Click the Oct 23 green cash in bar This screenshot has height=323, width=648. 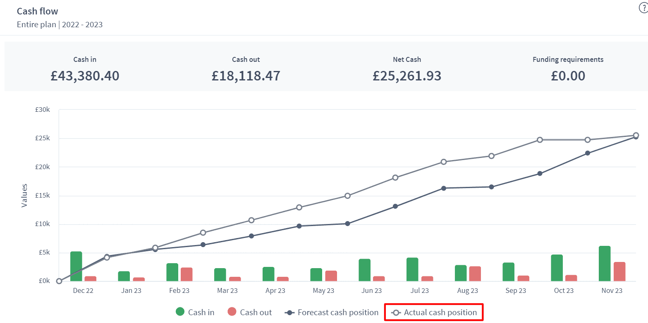[557, 268]
